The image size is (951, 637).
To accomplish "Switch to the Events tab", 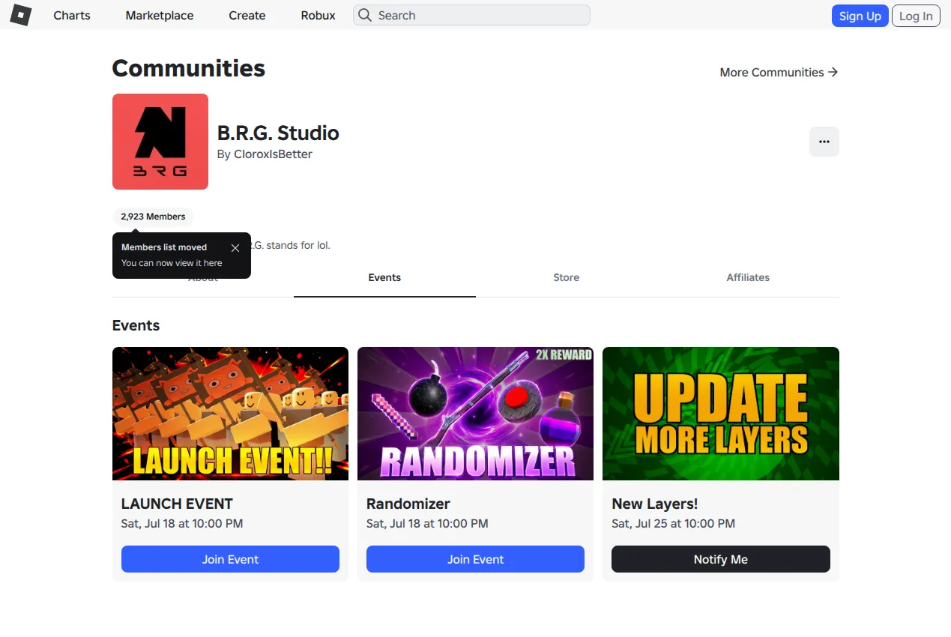I will 384,277.
